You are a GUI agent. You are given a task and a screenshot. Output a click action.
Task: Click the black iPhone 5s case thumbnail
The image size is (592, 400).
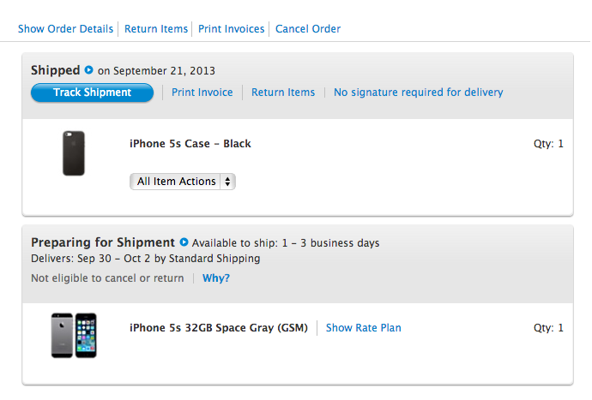74,153
